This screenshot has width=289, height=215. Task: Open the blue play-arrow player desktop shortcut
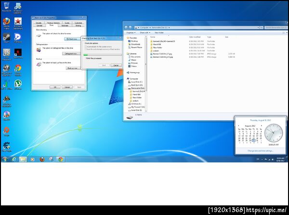click(18, 38)
